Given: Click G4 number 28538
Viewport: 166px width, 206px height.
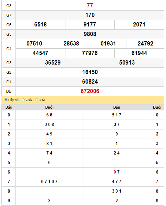Looking at the screenshot, I should 71,44.
